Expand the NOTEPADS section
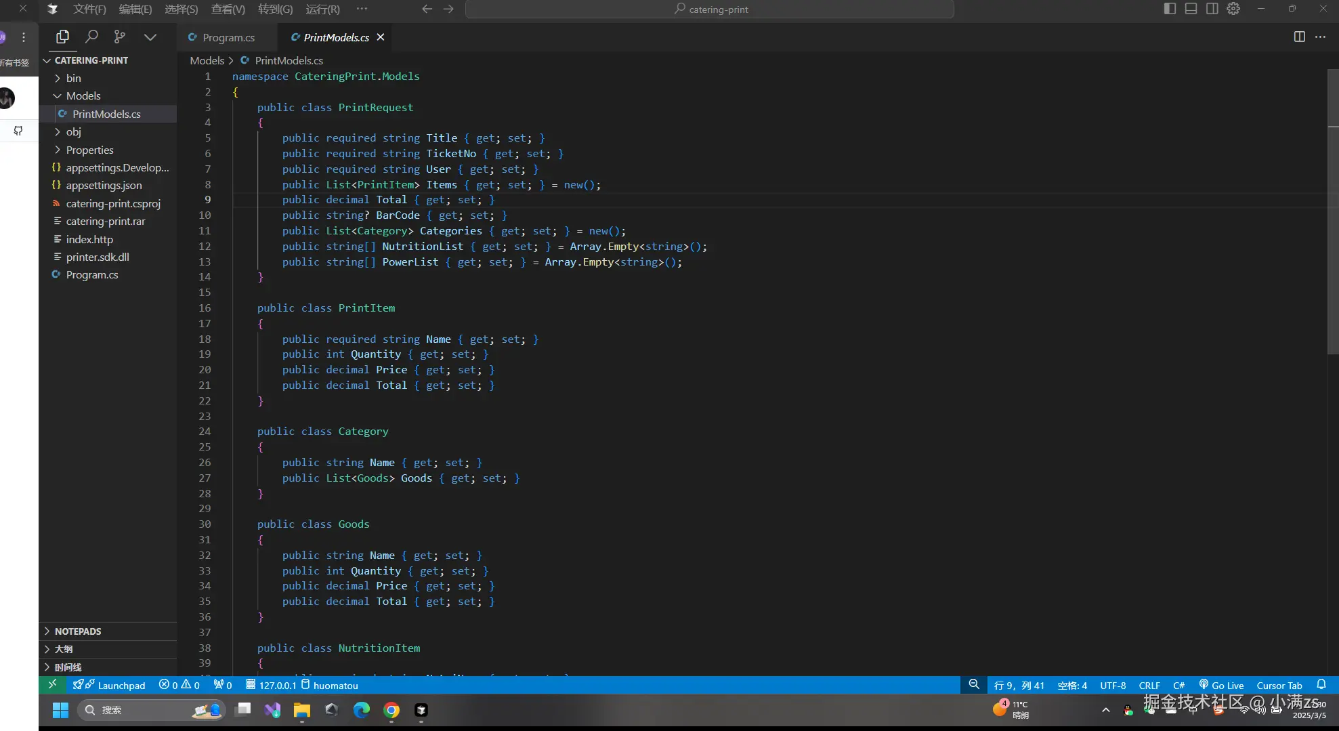1339x731 pixels. coord(77,631)
